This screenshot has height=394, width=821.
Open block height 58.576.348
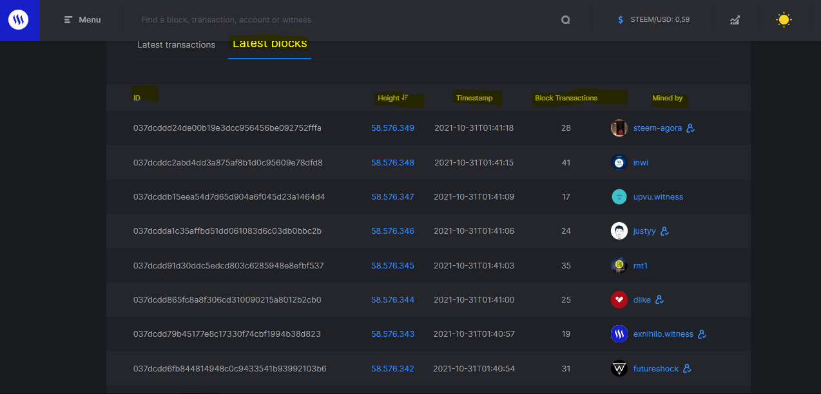[x=392, y=163]
